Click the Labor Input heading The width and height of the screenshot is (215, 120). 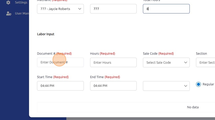point(46,34)
